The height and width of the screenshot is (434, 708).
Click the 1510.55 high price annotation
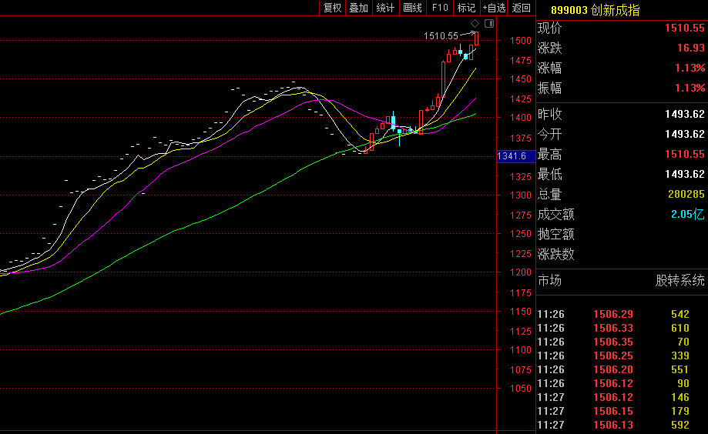(441, 36)
